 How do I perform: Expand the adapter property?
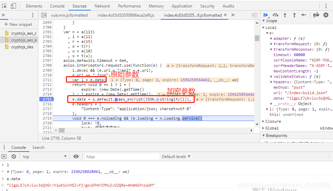tap(271, 38)
